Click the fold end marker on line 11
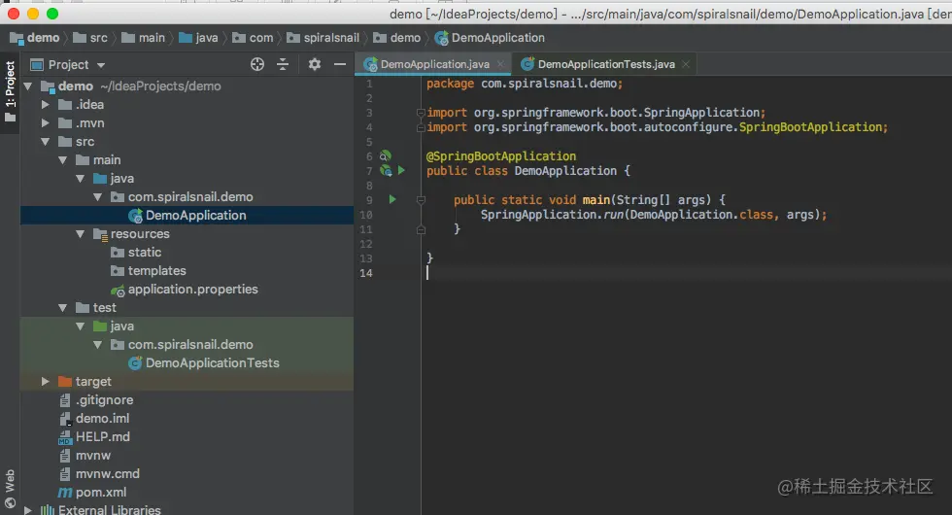Image resolution: width=952 pixels, height=515 pixels. tap(421, 229)
